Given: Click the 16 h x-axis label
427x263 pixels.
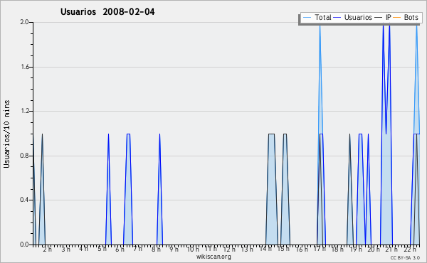Looking at the screenshot, I should [x=302, y=249].
